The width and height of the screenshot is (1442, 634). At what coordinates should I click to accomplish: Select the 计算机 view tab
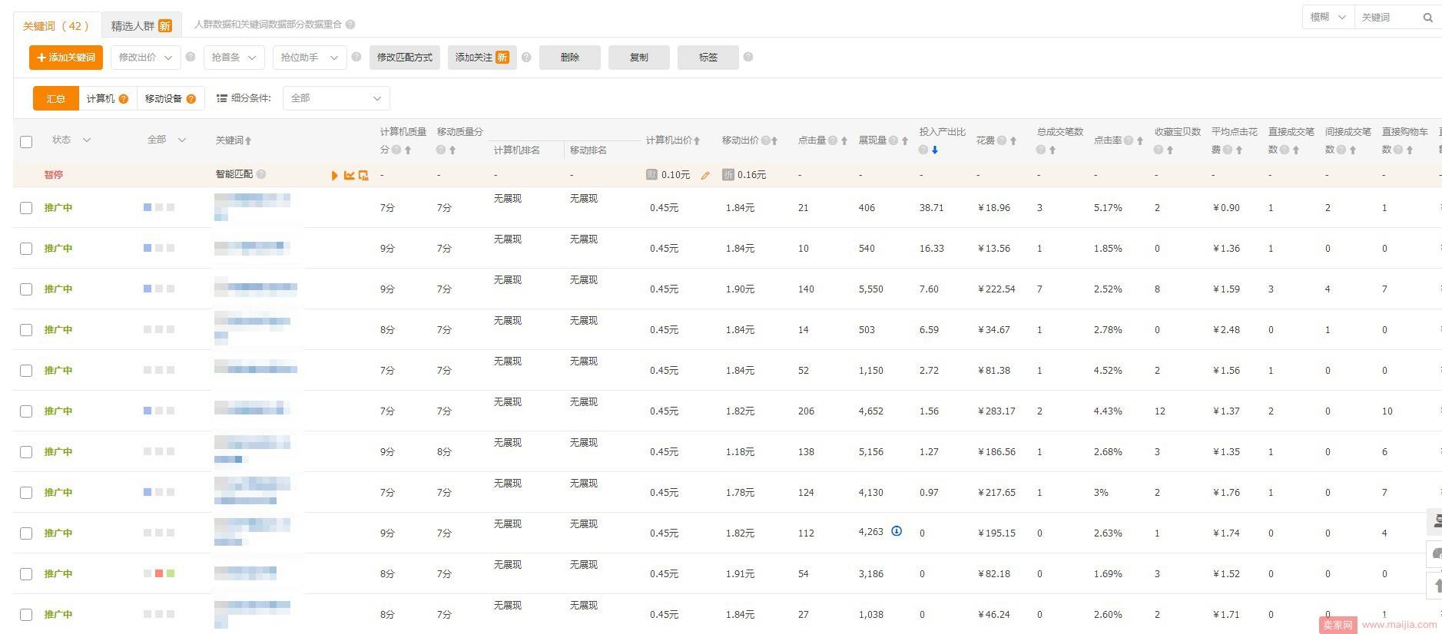tap(108, 98)
